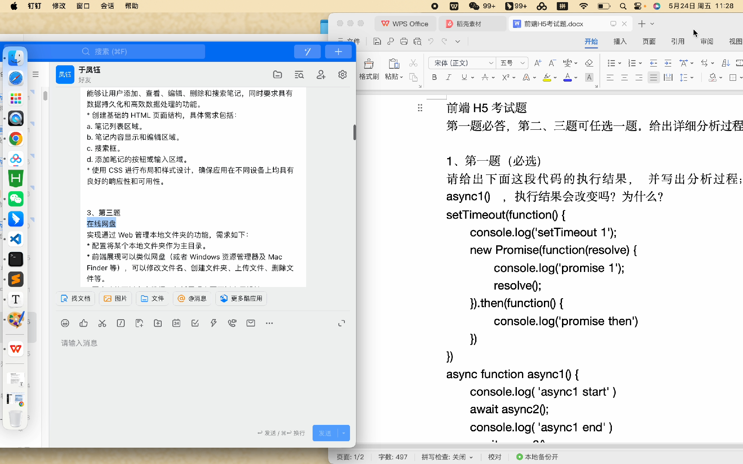Toggle character shading A button
The height and width of the screenshot is (464, 743).
coord(589,77)
